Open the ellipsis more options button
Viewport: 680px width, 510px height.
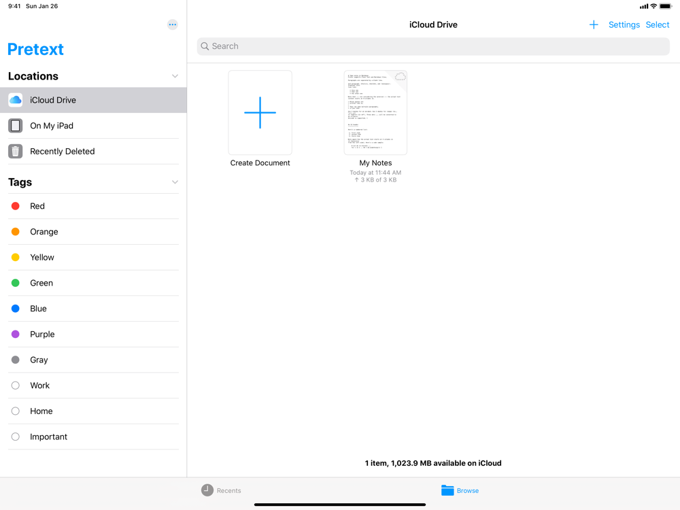173,24
